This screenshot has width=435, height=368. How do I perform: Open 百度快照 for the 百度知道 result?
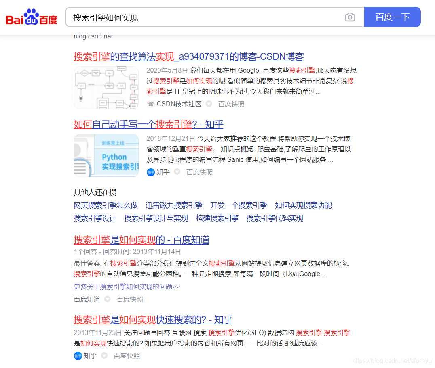tap(130, 299)
